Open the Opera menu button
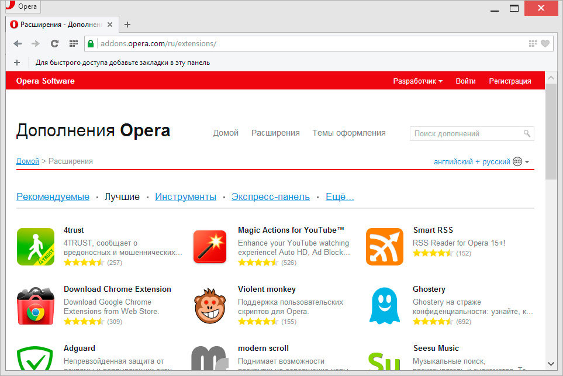Image resolution: width=563 pixels, height=376 pixels. [23, 6]
